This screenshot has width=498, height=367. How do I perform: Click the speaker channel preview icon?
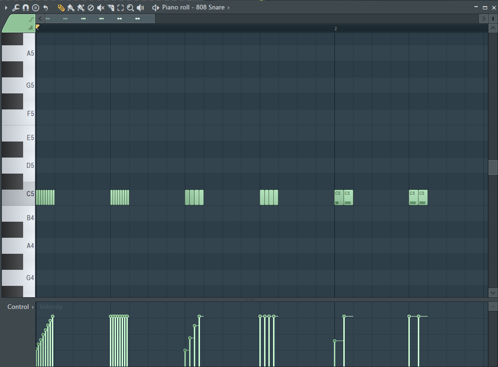click(x=155, y=8)
